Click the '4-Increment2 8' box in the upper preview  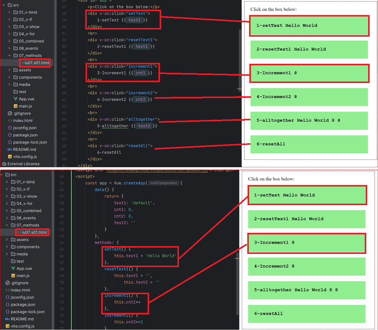click(309, 97)
